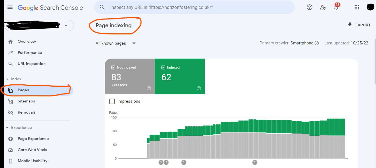
Task: Click help icon on Not indexed card
Action: [x=149, y=88]
